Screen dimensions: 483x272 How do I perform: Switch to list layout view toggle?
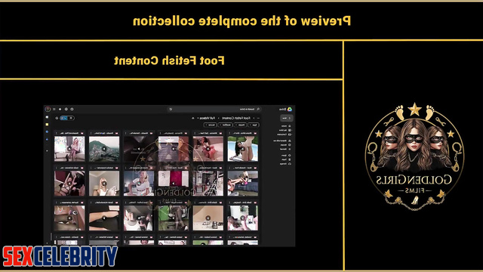(x=71, y=118)
